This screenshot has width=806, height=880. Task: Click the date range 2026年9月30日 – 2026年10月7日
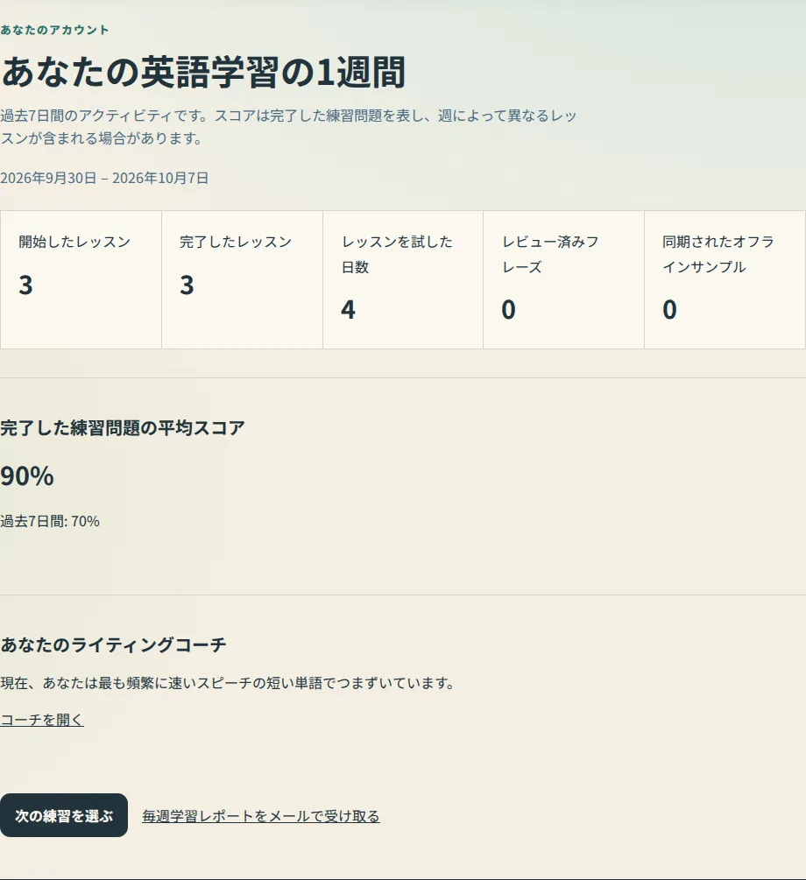tap(104, 178)
